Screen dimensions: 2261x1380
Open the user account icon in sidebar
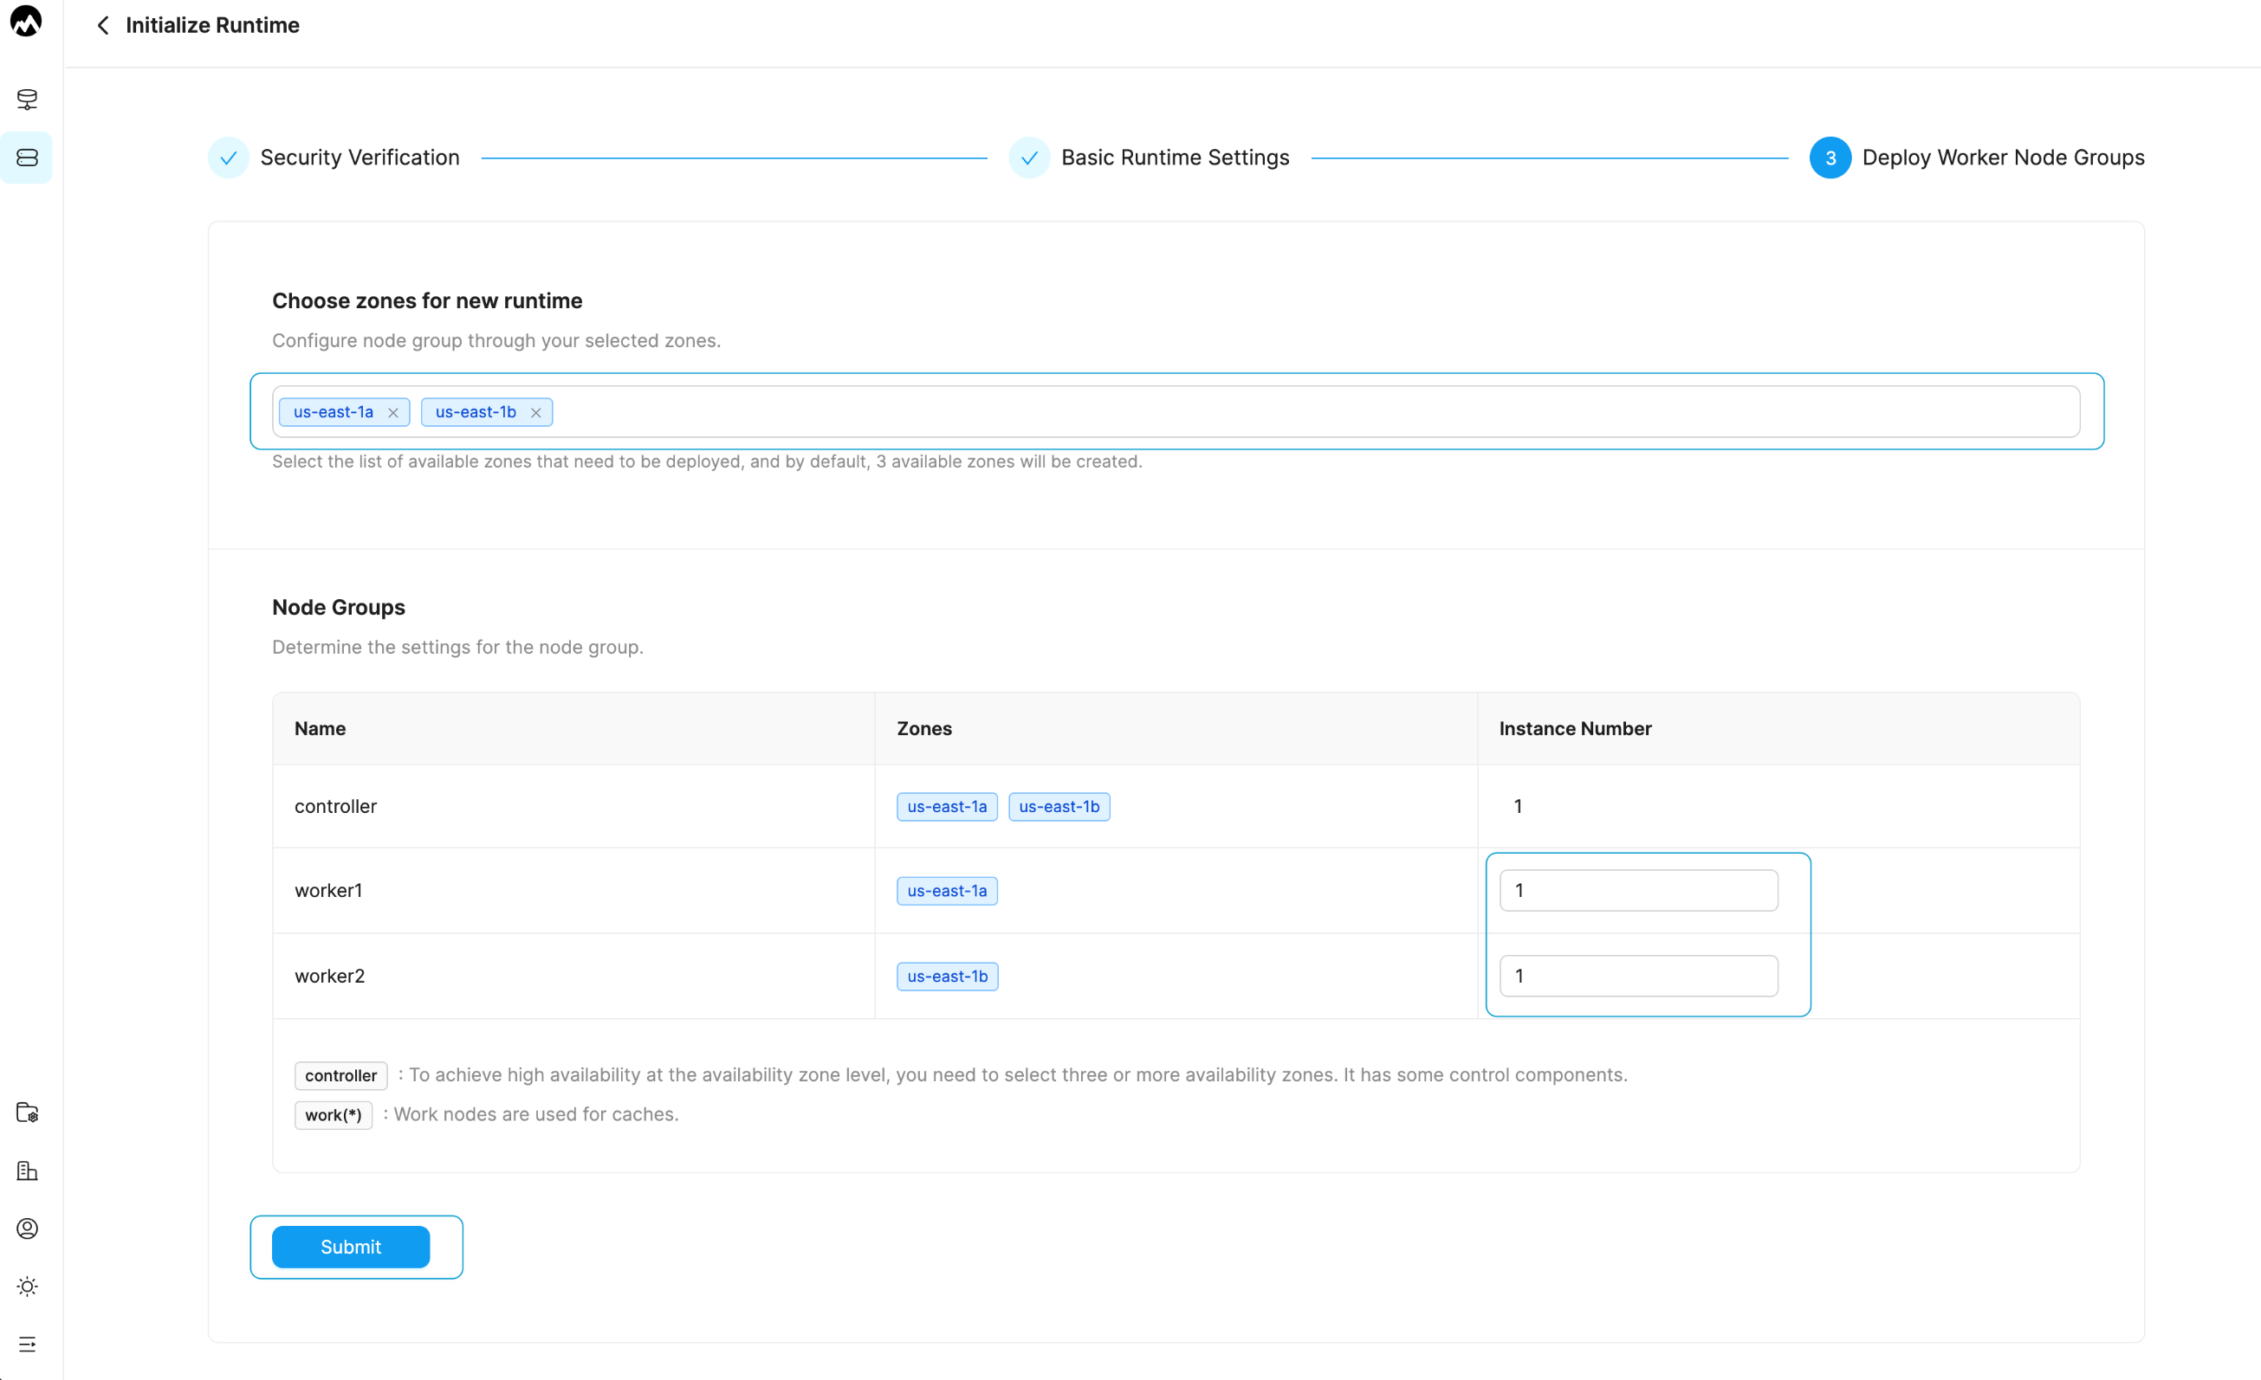pyautogui.click(x=28, y=1228)
